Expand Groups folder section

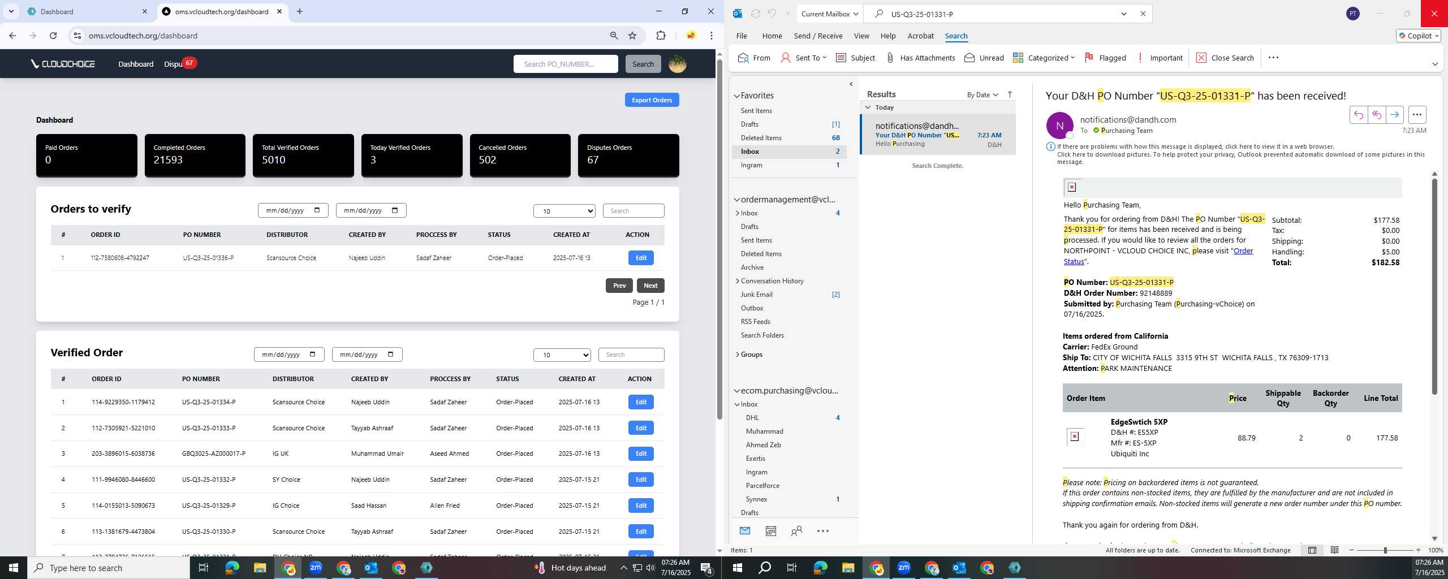tap(738, 355)
